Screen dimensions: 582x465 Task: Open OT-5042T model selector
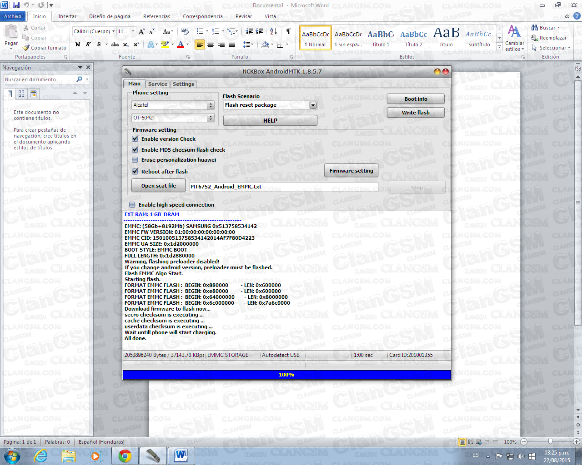(x=173, y=118)
